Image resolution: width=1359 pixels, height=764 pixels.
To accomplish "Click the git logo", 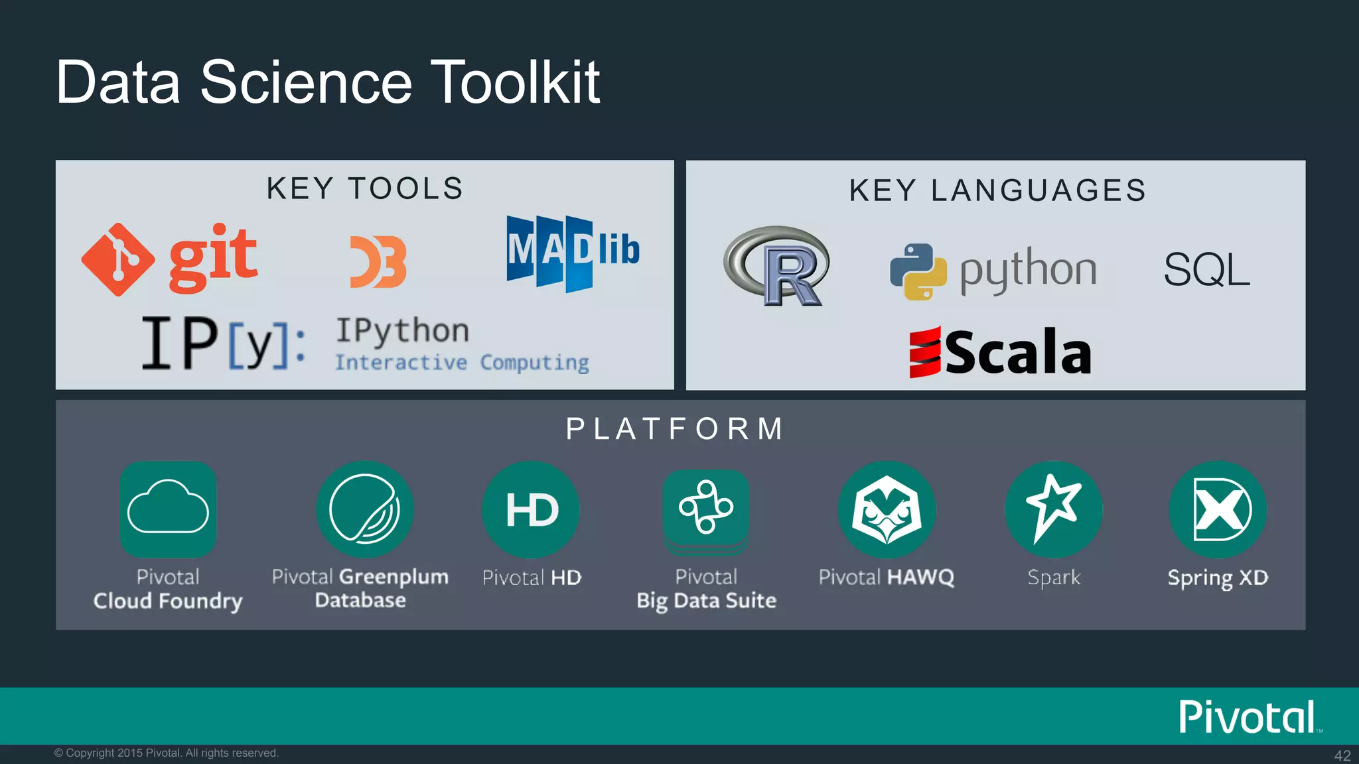I will click(x=169, y=259).
